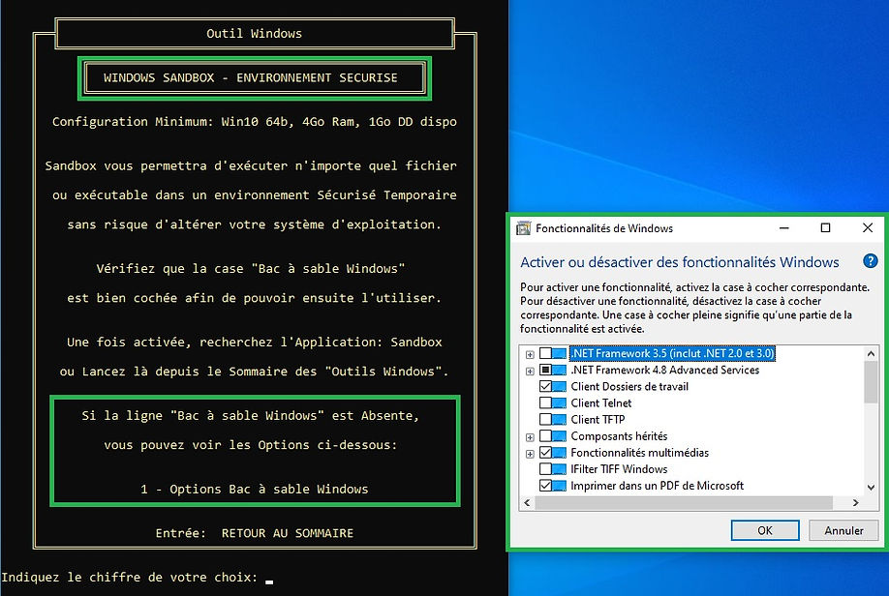Select the Client Telnet row label

tap(601, 402)
